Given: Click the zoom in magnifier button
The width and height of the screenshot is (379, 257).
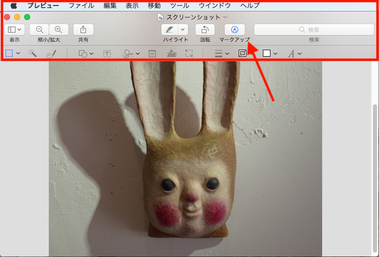Looking at the screenshot, I should [58, 30].
